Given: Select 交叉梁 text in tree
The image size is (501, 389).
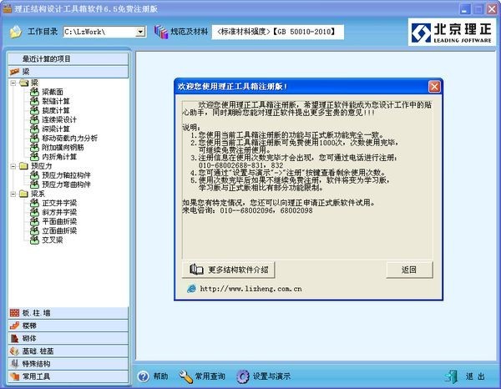Looking at the screenshot, I should pyautogui.click(x=53, y=240).
